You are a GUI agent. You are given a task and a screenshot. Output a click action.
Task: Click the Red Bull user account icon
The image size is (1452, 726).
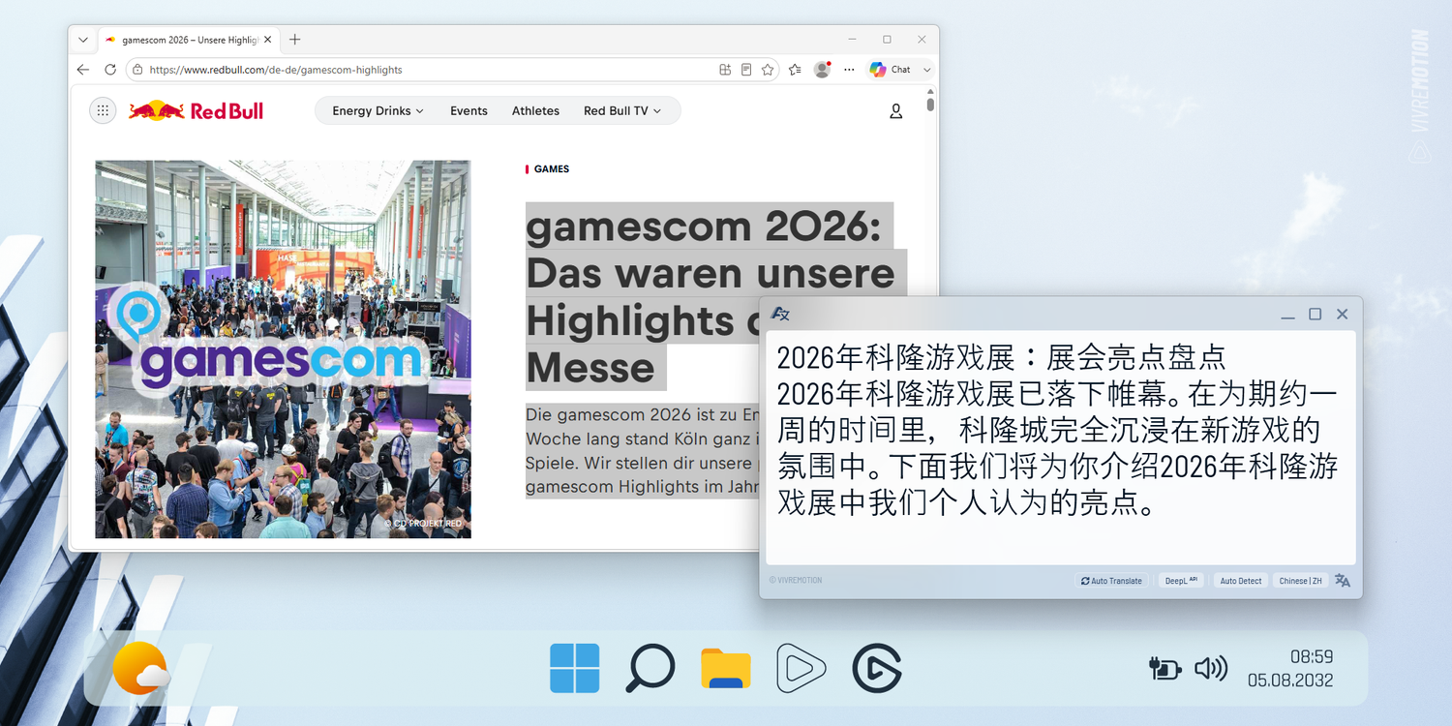point(895,111)
